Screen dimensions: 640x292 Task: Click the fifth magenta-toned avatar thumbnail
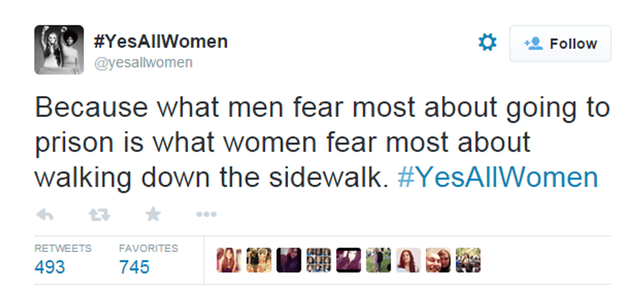tap(349, 260)
